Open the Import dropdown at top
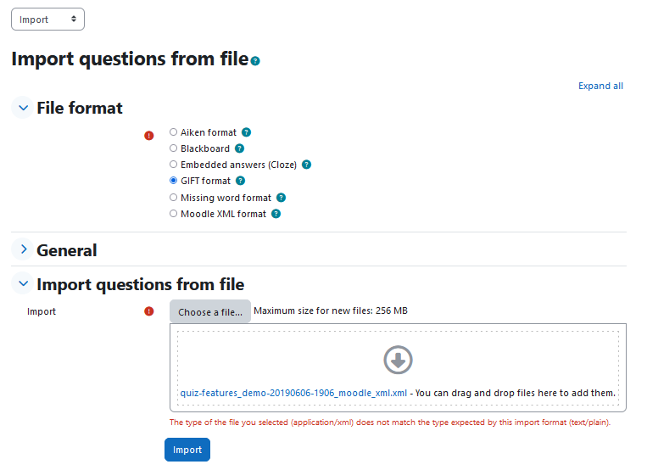 tap(47, 19)
